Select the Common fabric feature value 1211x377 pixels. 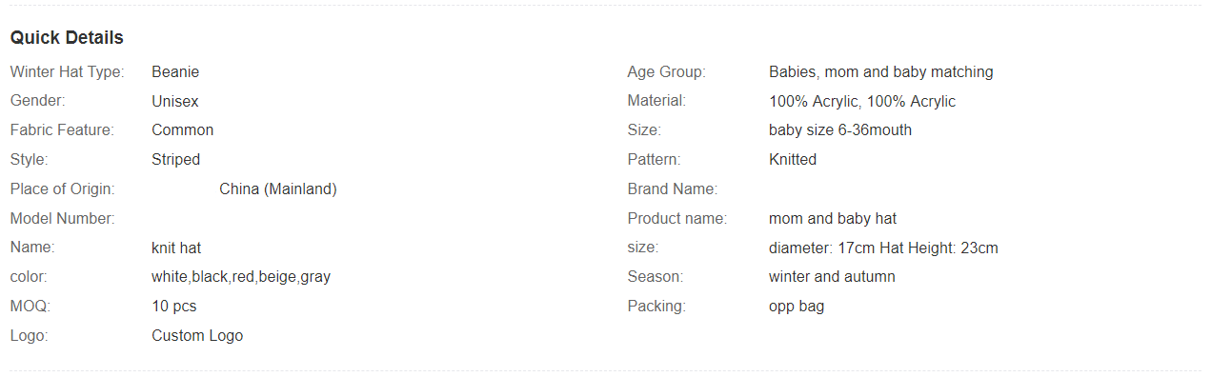coord(183,129)
